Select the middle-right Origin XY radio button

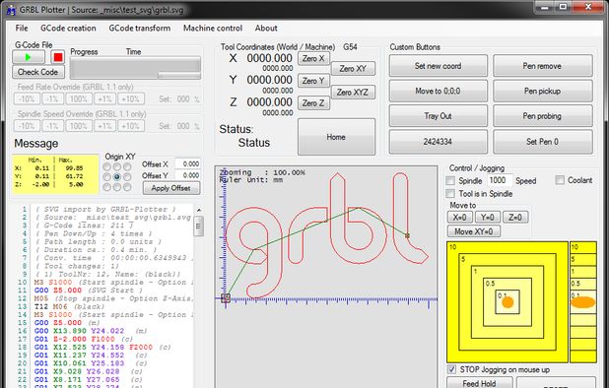click(x=127, y=177)
